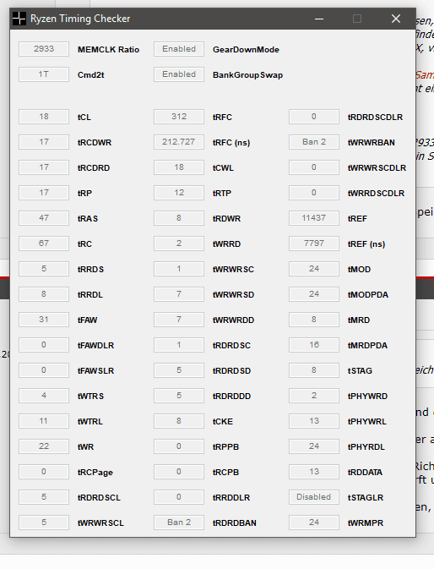Click the Cmd2t value field 1T
The width and height of the screenshot is (434, 569).
pyautogui.click(x=44, y=74)
